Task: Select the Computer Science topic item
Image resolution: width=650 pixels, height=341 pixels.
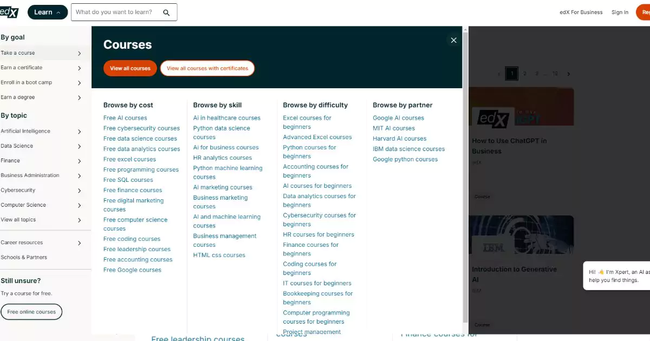Action: (45, 205)
